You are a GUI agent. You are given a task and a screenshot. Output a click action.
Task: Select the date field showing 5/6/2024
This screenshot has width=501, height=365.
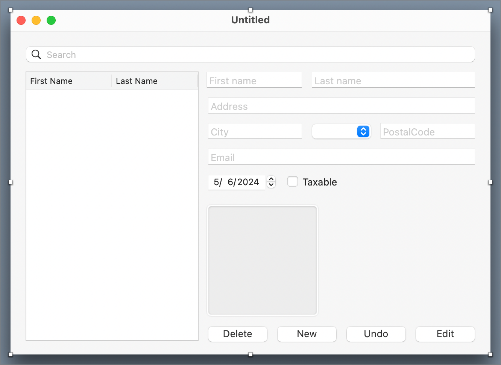tap(237, 182)
